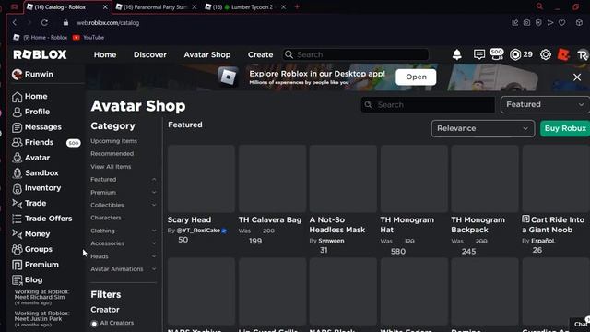Open the Relevance sort dropdown
This screenshot has height=332, width=590.
tap(483, 129)
